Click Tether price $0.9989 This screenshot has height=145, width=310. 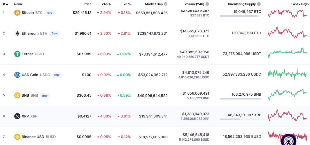(x=84, y=54)
